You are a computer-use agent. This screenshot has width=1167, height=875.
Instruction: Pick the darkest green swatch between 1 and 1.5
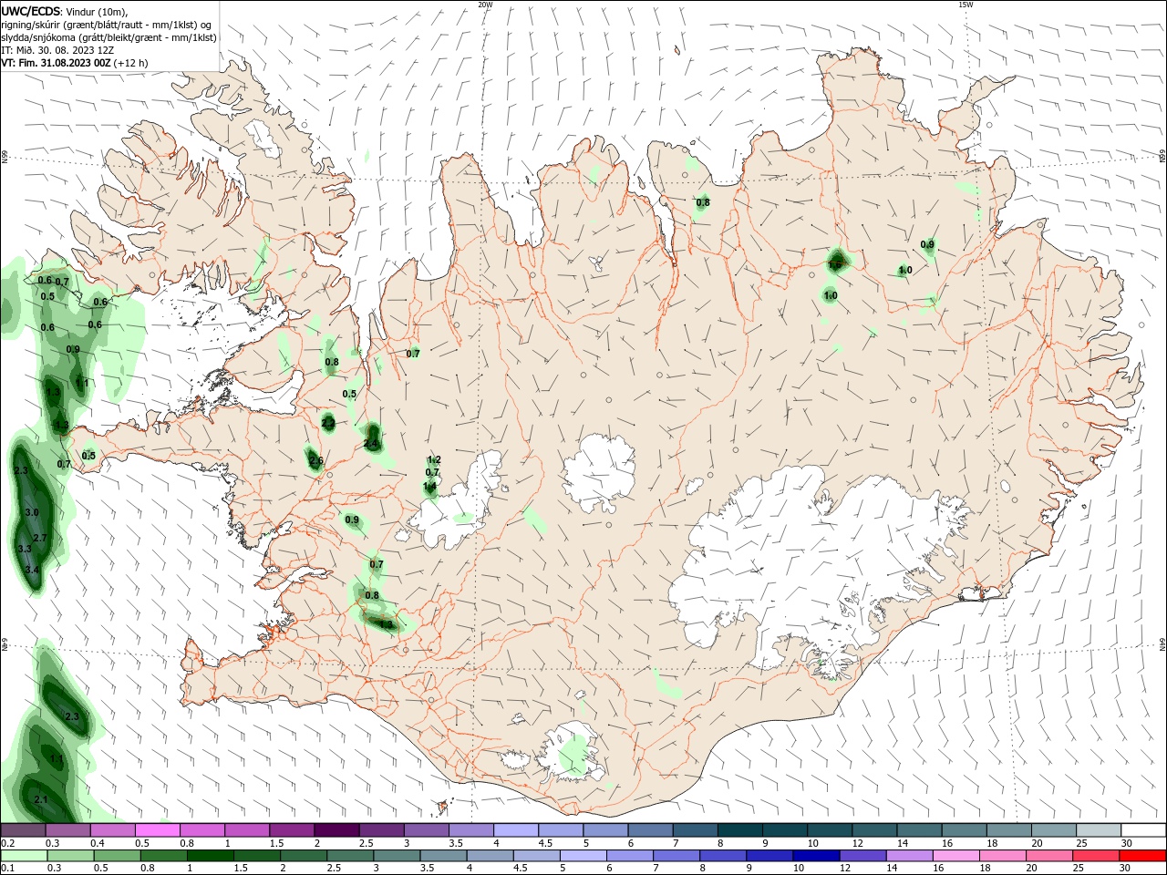(x=210, y=856)
